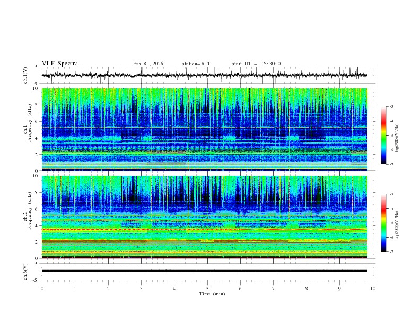This screenshot has height=324, width=420.
Task: Click time axis tick label "10"
Action: tap(373, 289)
